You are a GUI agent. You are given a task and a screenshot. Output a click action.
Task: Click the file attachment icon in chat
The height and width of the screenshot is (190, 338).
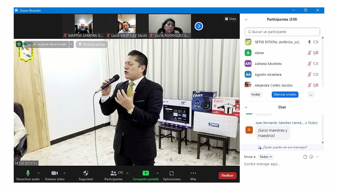[305, 157]
